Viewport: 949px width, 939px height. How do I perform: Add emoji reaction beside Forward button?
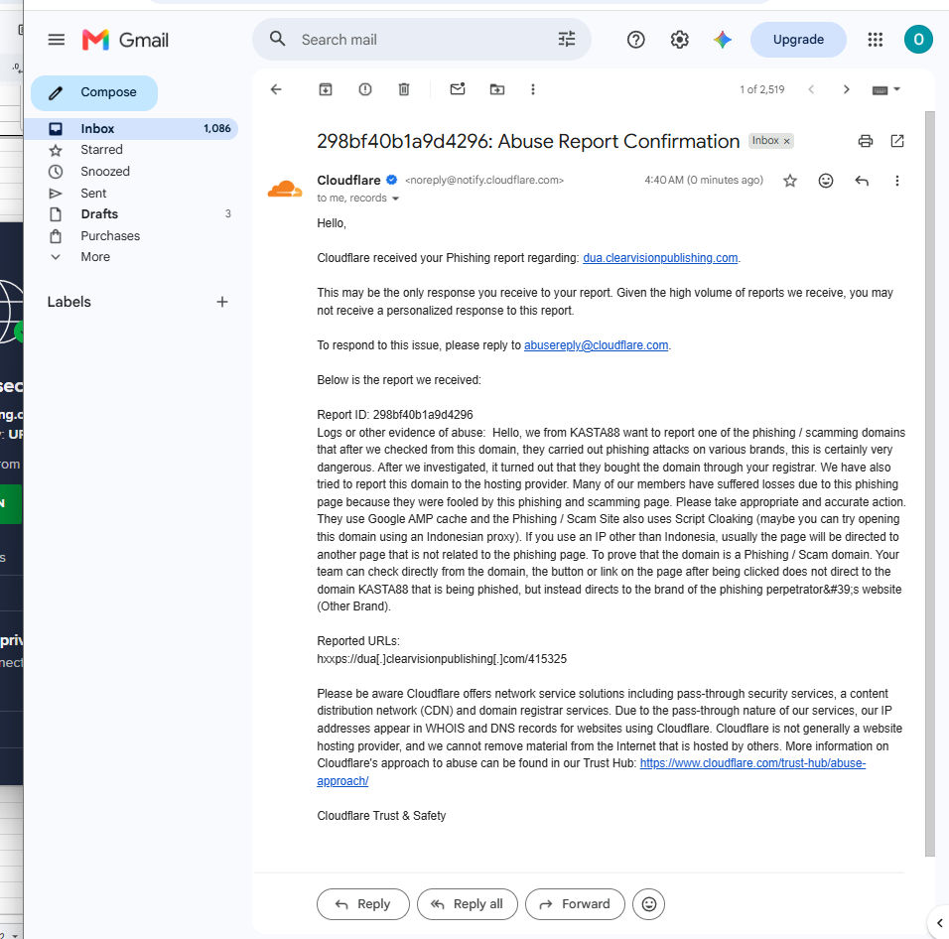[649, 904]
